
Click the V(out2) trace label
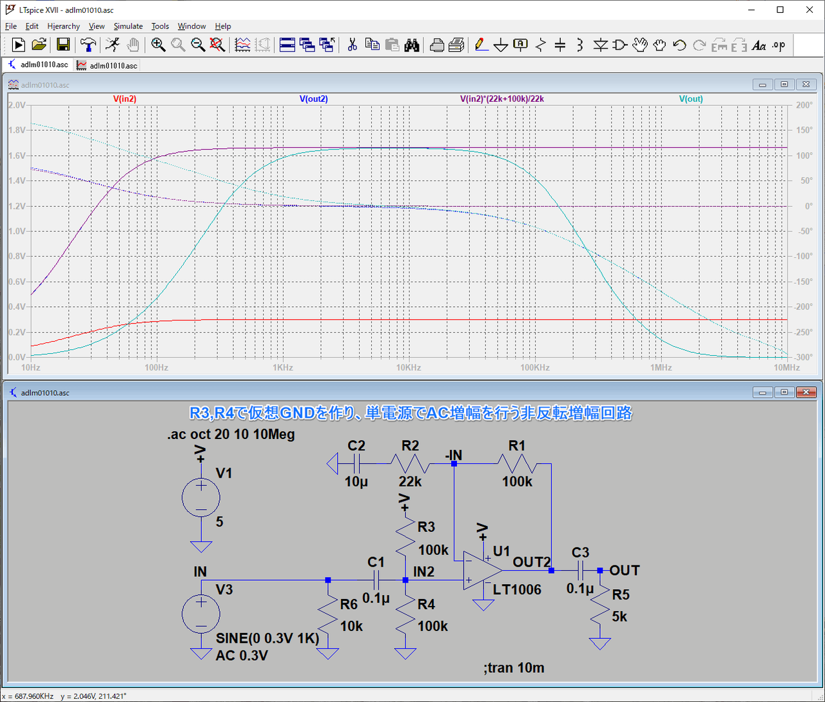tap(313, 99)
